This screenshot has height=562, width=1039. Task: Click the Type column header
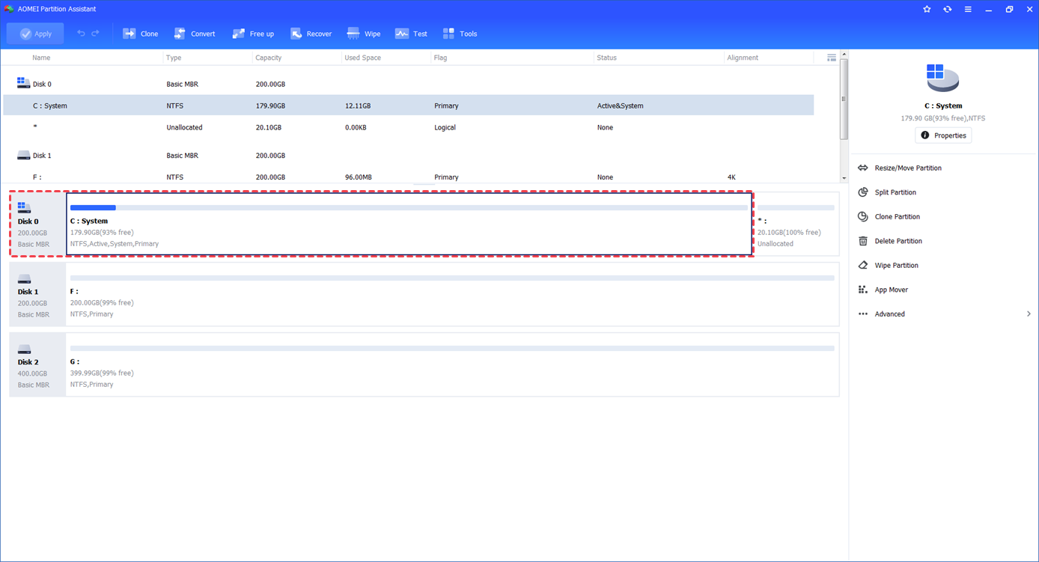click(174, 58)
